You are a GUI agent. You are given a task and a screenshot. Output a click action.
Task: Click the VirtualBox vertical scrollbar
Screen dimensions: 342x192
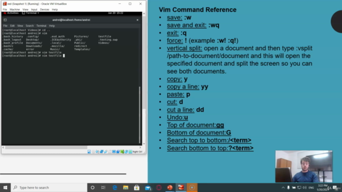(144, 62)
